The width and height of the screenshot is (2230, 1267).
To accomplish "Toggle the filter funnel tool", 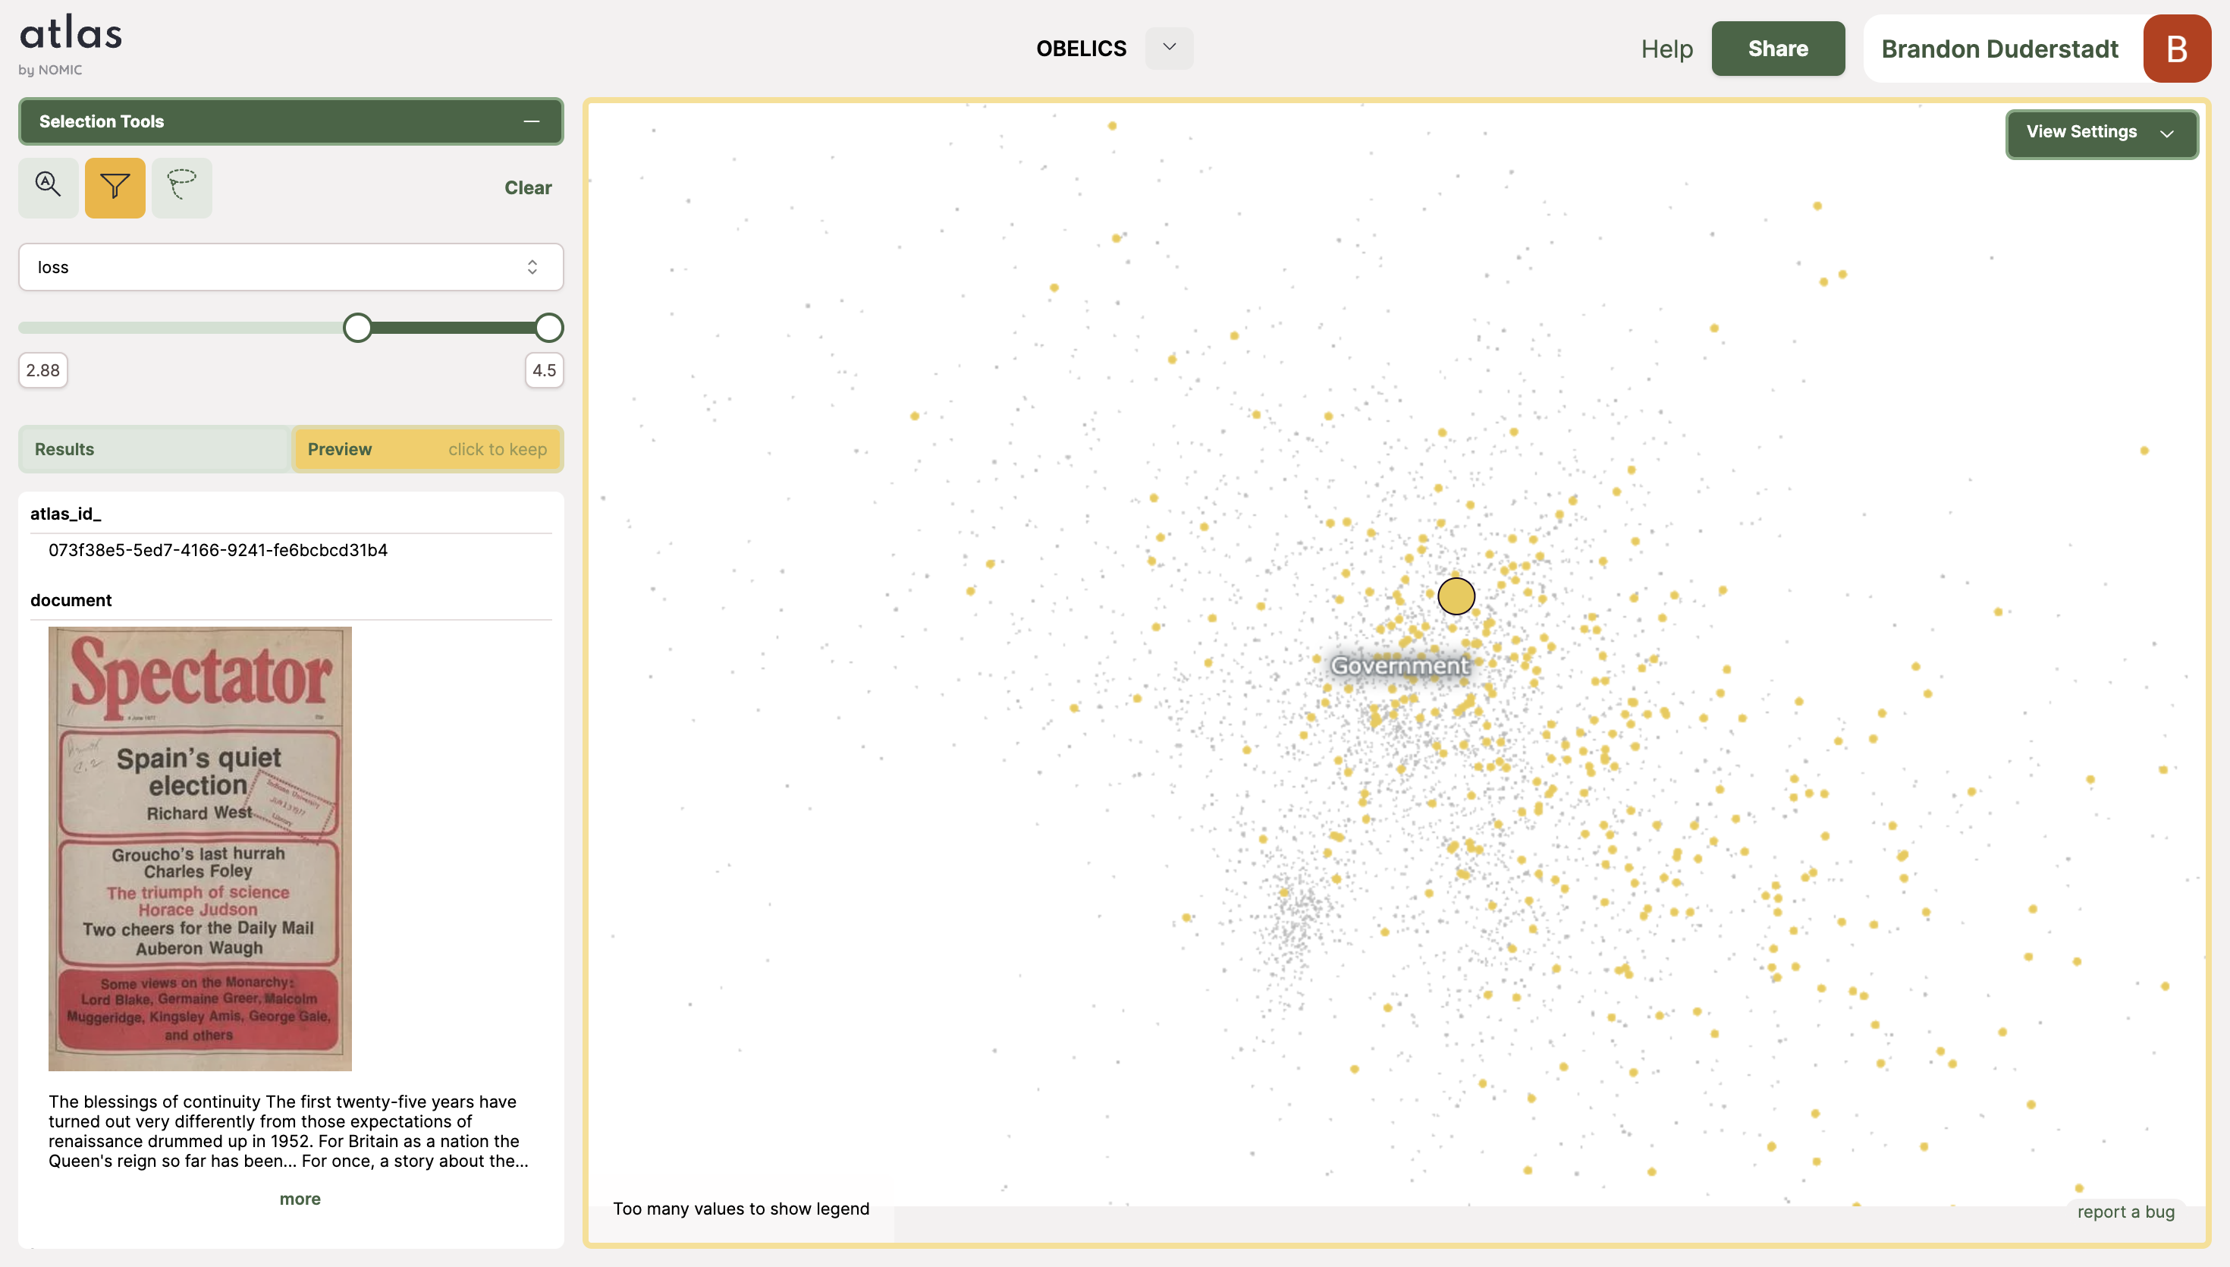I will (115, 186).
